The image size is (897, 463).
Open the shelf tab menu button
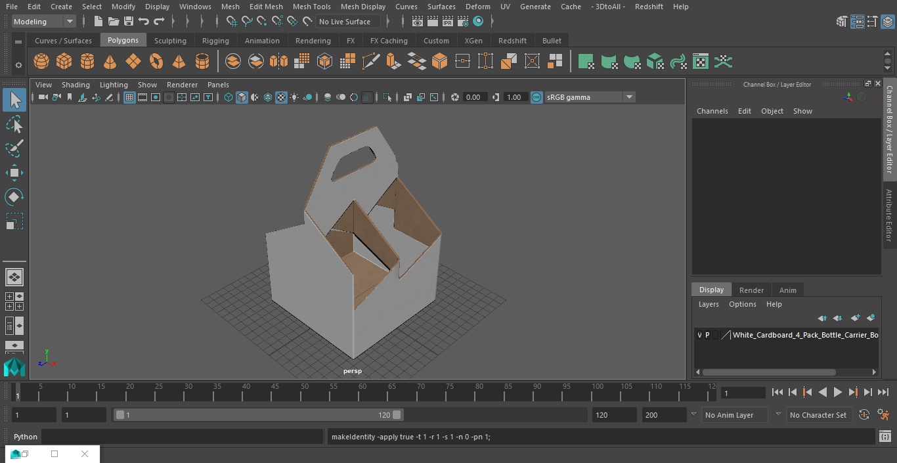click(18, 41)
